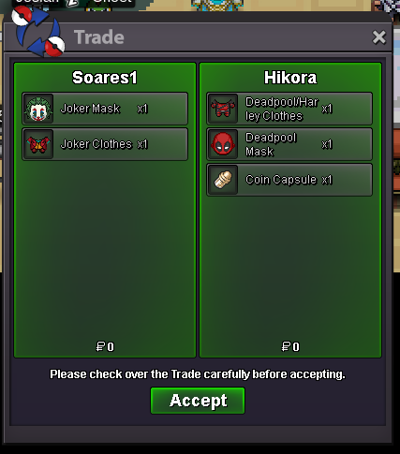400x454 pixels.
Task: Select the Joker Clothes x1 row
Action: (x=105, y=144)
